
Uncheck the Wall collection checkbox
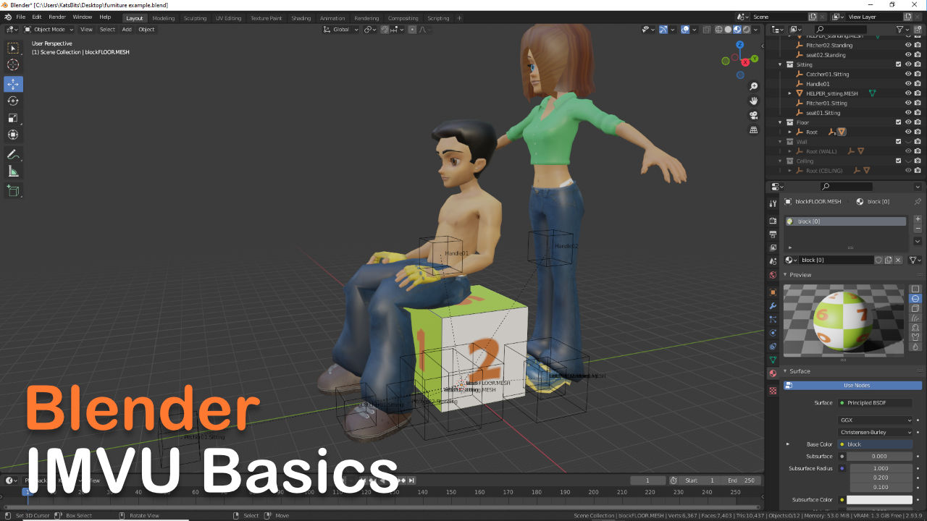point(899,142)
